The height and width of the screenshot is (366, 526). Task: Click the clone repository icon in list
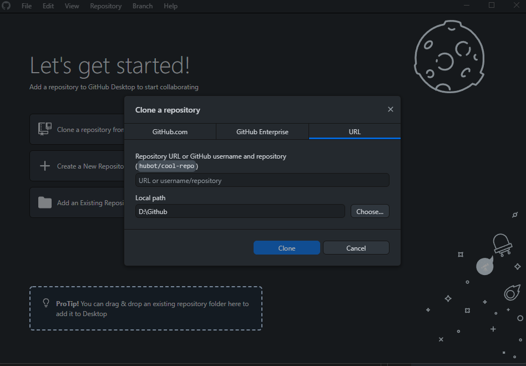(44, 129)
